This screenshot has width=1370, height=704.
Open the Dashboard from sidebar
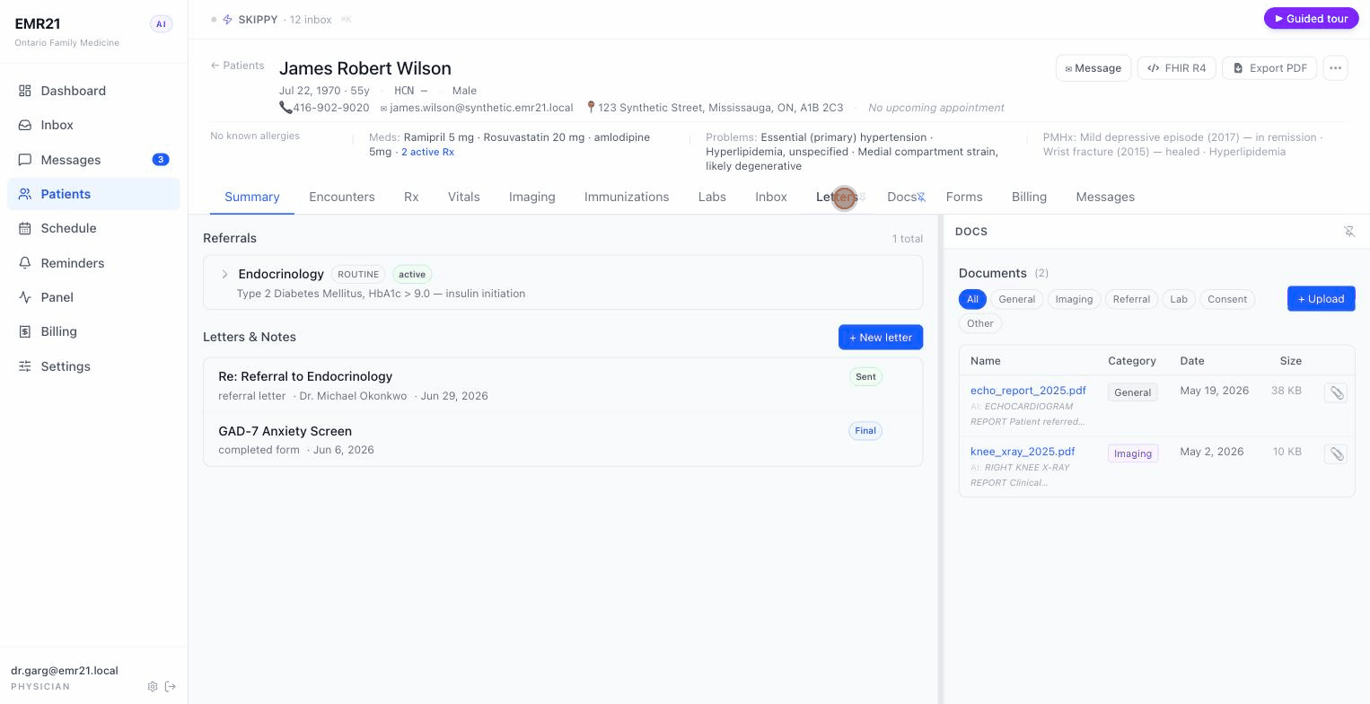tap(93, 91)
